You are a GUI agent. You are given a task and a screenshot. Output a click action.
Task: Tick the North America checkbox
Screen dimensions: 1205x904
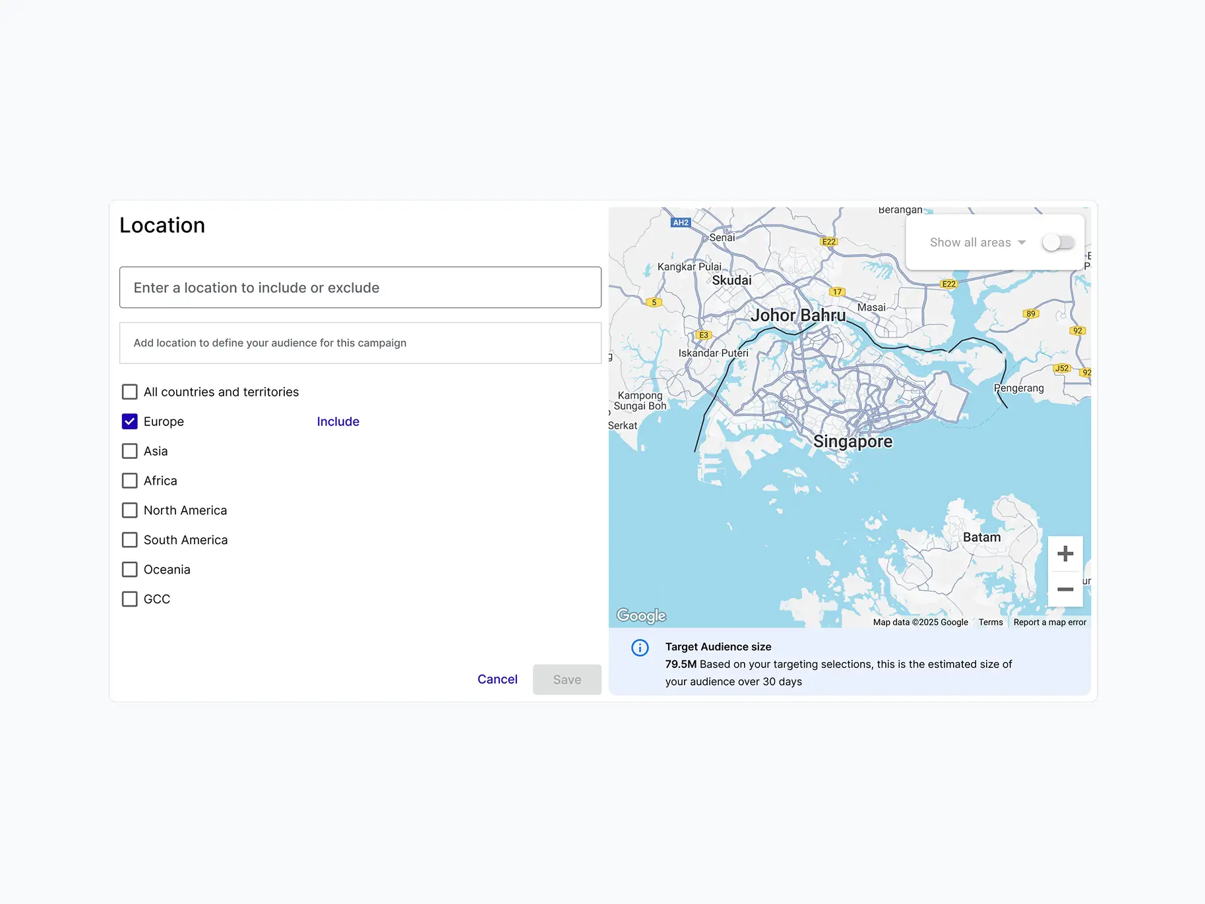pyautogui.click(x=130, y=510)
